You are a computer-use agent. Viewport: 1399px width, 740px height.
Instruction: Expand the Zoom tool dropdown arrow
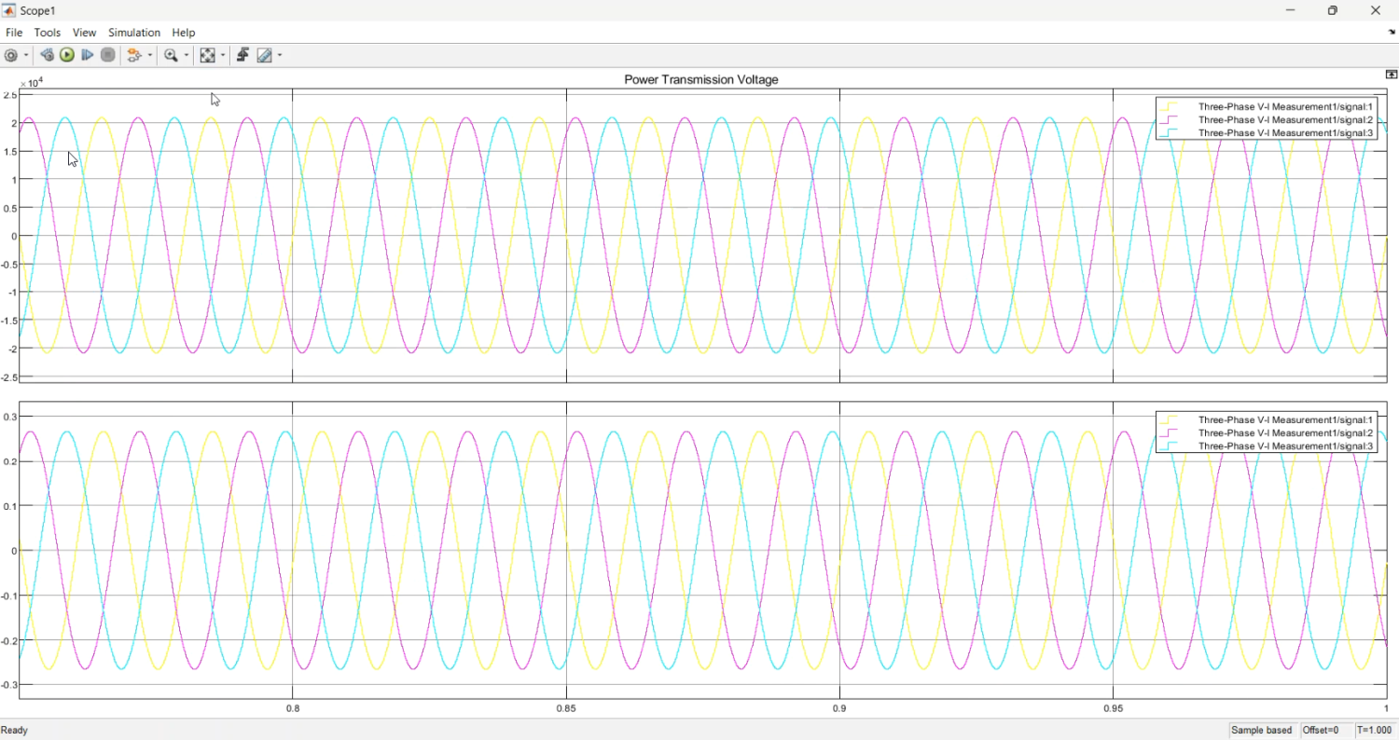[x=187, y=55]
